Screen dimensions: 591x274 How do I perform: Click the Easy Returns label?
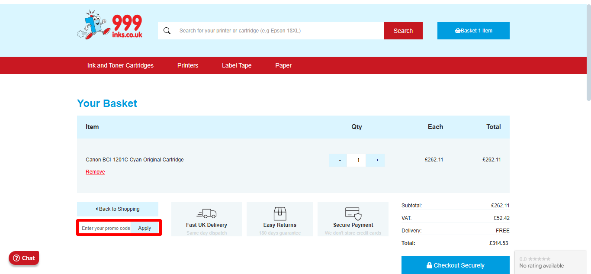280,225
